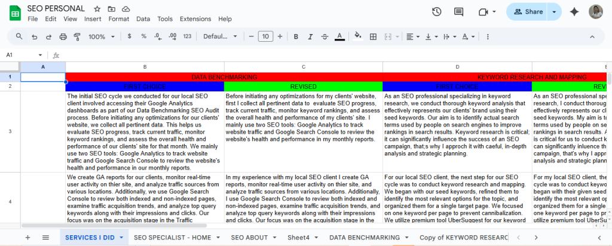612x246 pixels.
Task: Toggle strikethrough formatting
Action: click(x=325, y=36)
